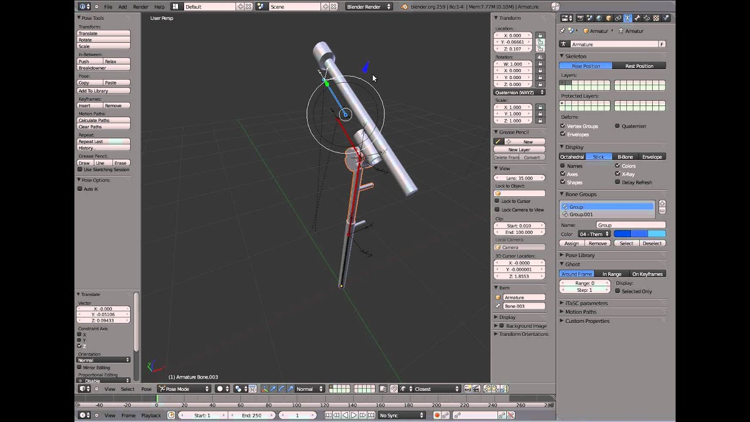Jump to the timeline end frame
The width and height of the screenshot is (750, 422).
coord(371,416)
